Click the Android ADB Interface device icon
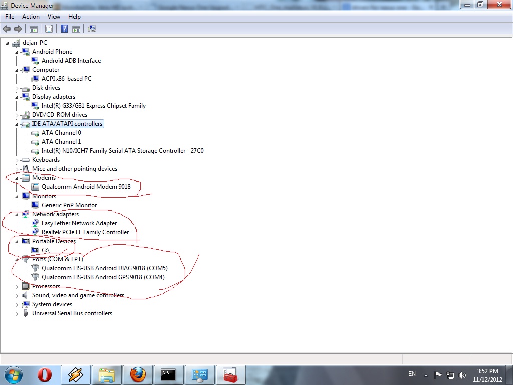513x385 pixels. [x=35, y=61]
